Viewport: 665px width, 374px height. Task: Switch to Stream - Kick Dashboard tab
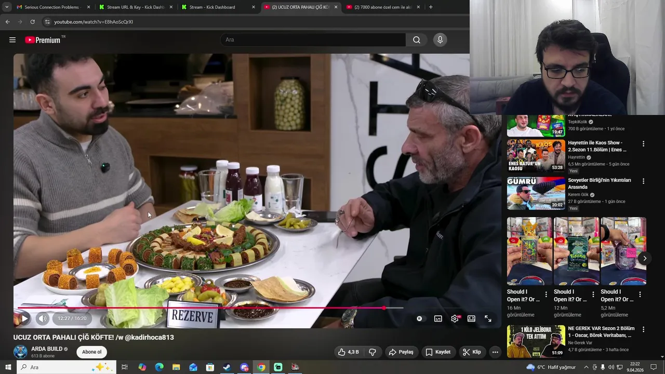217,7
